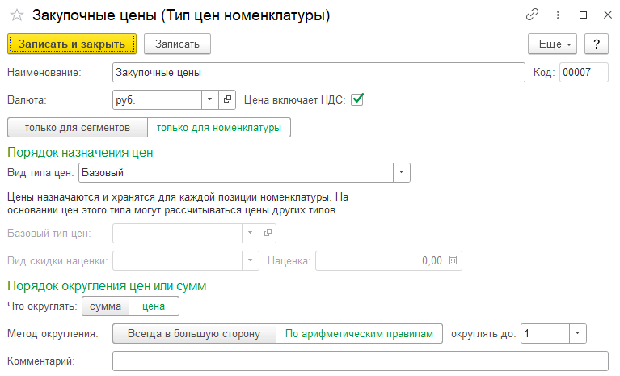Click the Порядок округления цен или сумм heading
The height and width of the screenshot is (376, 620).
pos(107,286)
